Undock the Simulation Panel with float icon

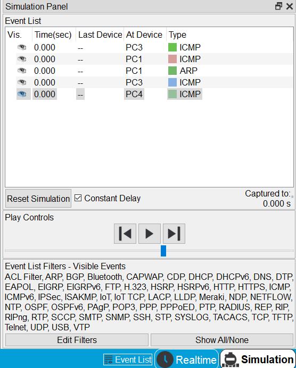pos(278,6)
